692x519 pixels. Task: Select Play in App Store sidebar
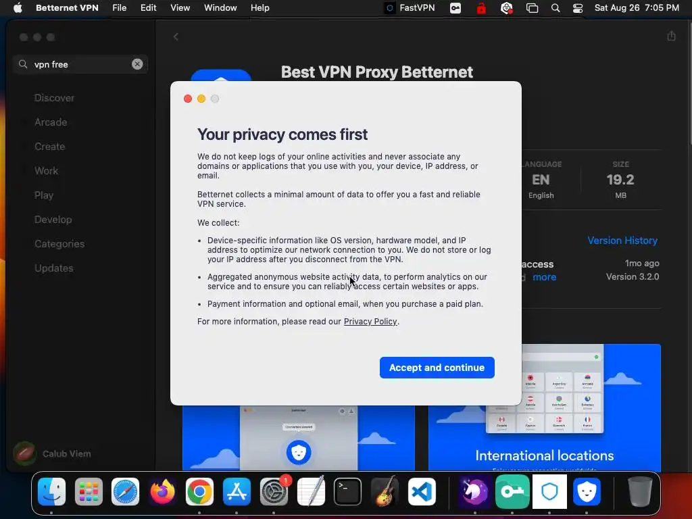click(x=44, y=195)
